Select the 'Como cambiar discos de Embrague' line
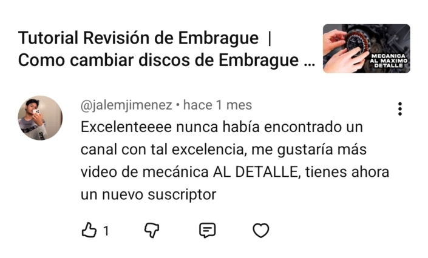428x258 pixels. coord(158,60)
